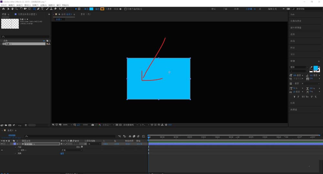Click the motion blur enable icon in timeline
Image resolution: width=323 pixels, height=174 pixels.
point(138,136)
